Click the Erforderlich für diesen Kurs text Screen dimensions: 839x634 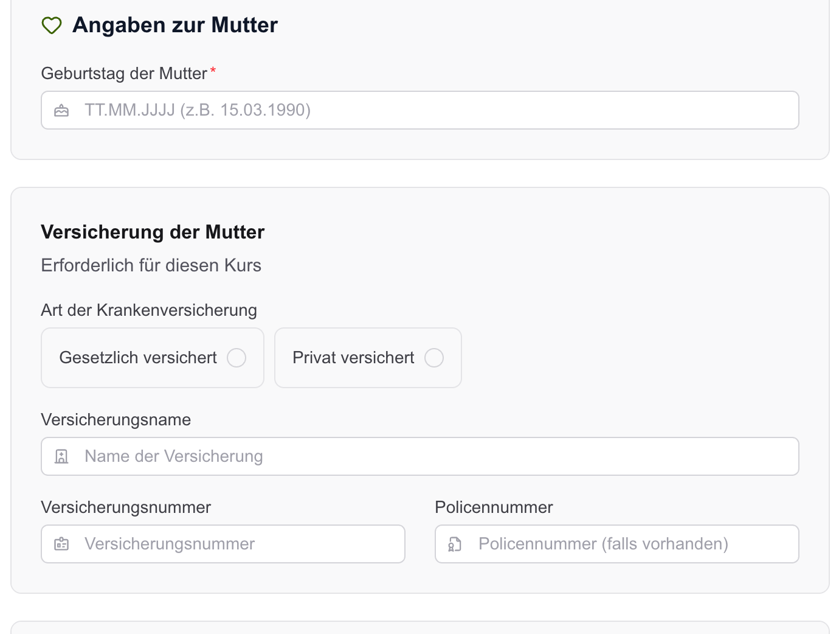[x=151, y=265]
